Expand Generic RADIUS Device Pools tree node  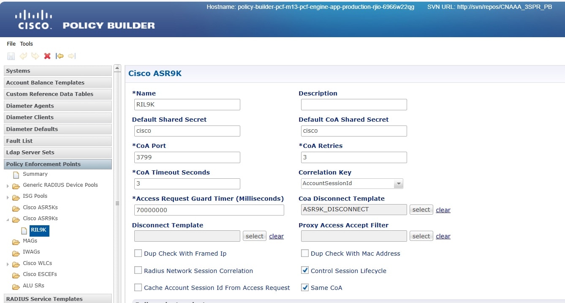[8, 186]
